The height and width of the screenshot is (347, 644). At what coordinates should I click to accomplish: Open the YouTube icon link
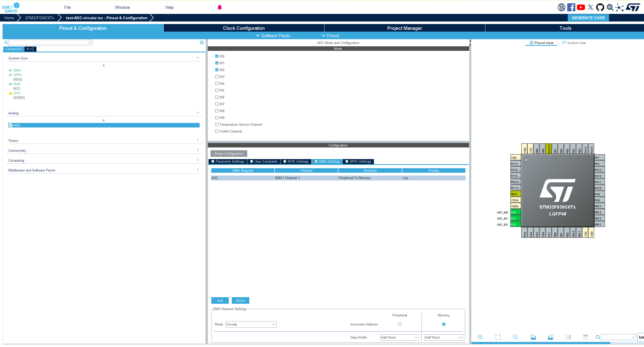coord(581,7)
